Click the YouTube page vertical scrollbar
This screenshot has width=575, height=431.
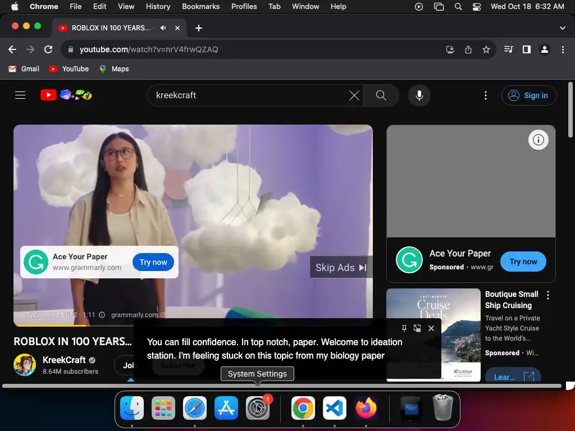(x=571, y=110)
